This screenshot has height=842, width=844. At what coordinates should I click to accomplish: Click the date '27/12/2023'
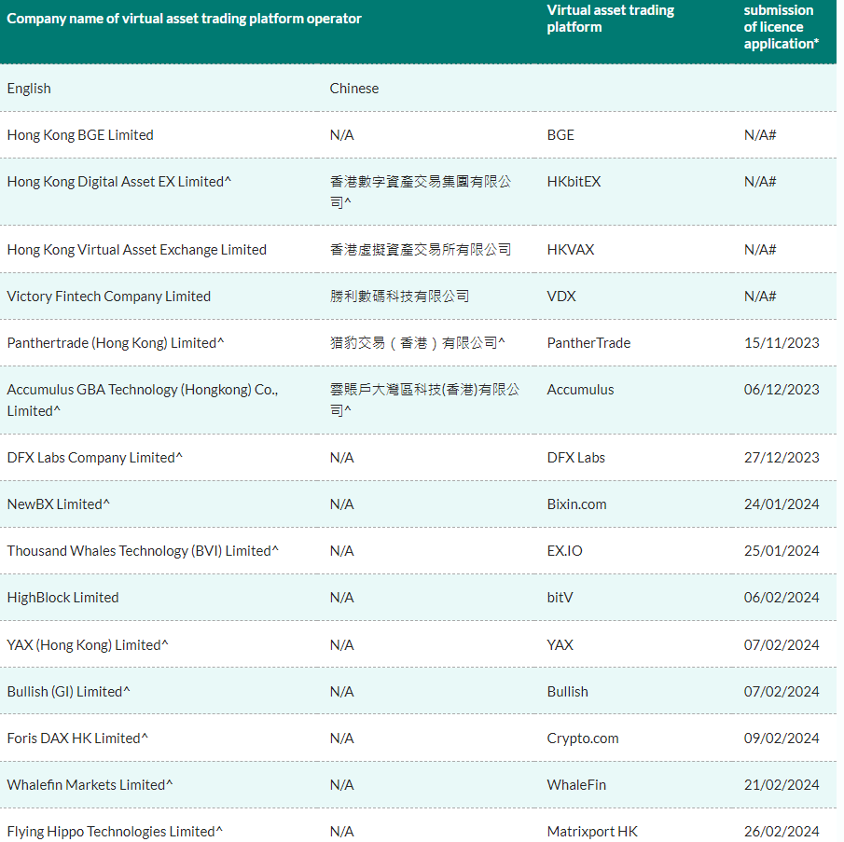click(782, 458)
